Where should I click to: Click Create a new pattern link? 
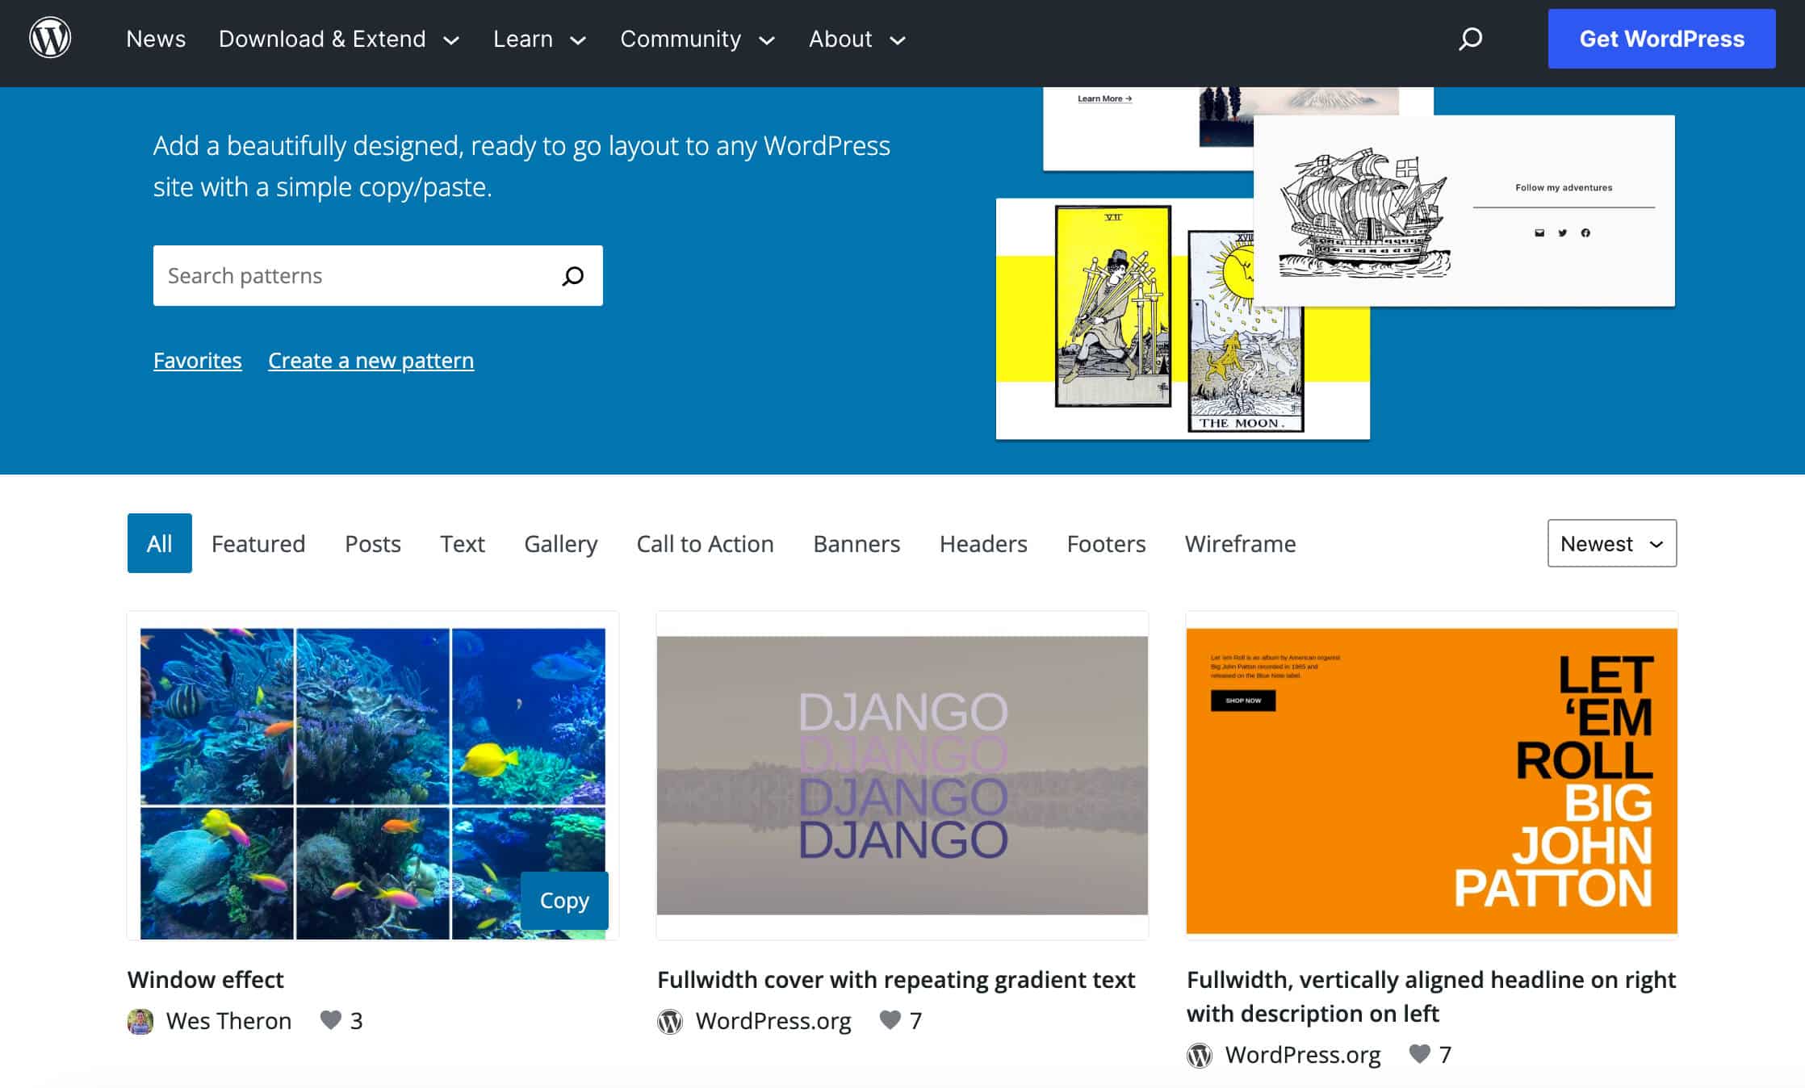point(371,360)
